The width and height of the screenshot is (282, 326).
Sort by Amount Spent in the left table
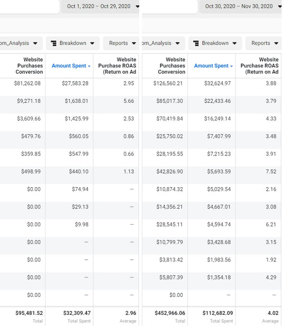pos(71,66)
